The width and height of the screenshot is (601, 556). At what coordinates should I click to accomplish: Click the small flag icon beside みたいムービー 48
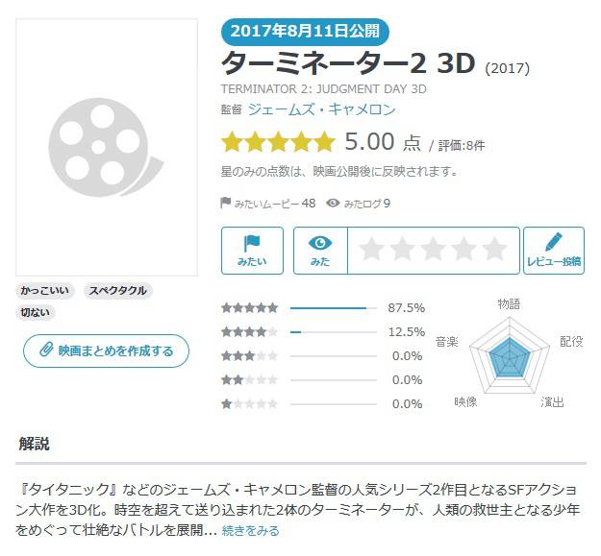pyautogui.click(x=226, y=203)
